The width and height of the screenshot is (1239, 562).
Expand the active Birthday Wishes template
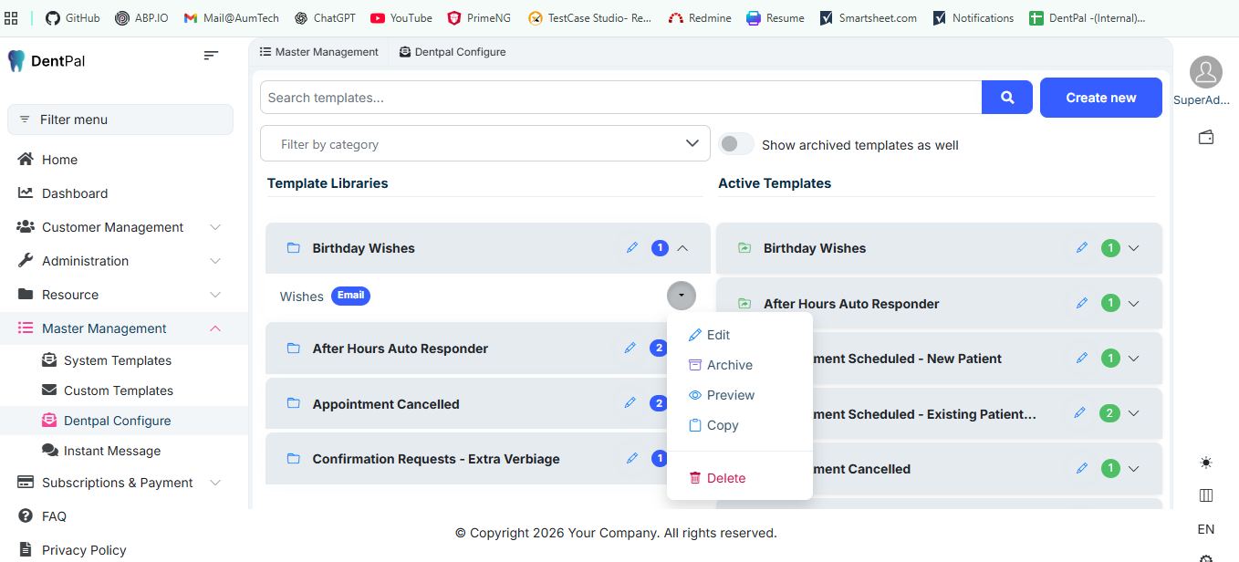click(x=1134, y=248)
